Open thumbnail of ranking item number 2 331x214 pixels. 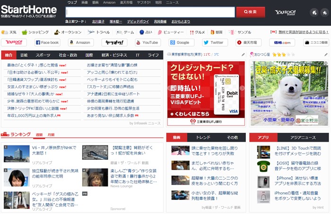click(x=95, y=152)
